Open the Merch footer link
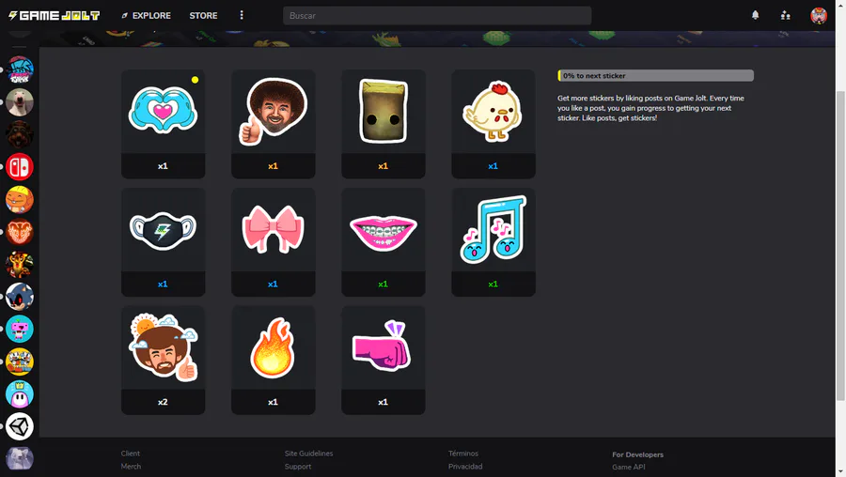The width and height of the screenshot is (846, 477). pos(131,467)
